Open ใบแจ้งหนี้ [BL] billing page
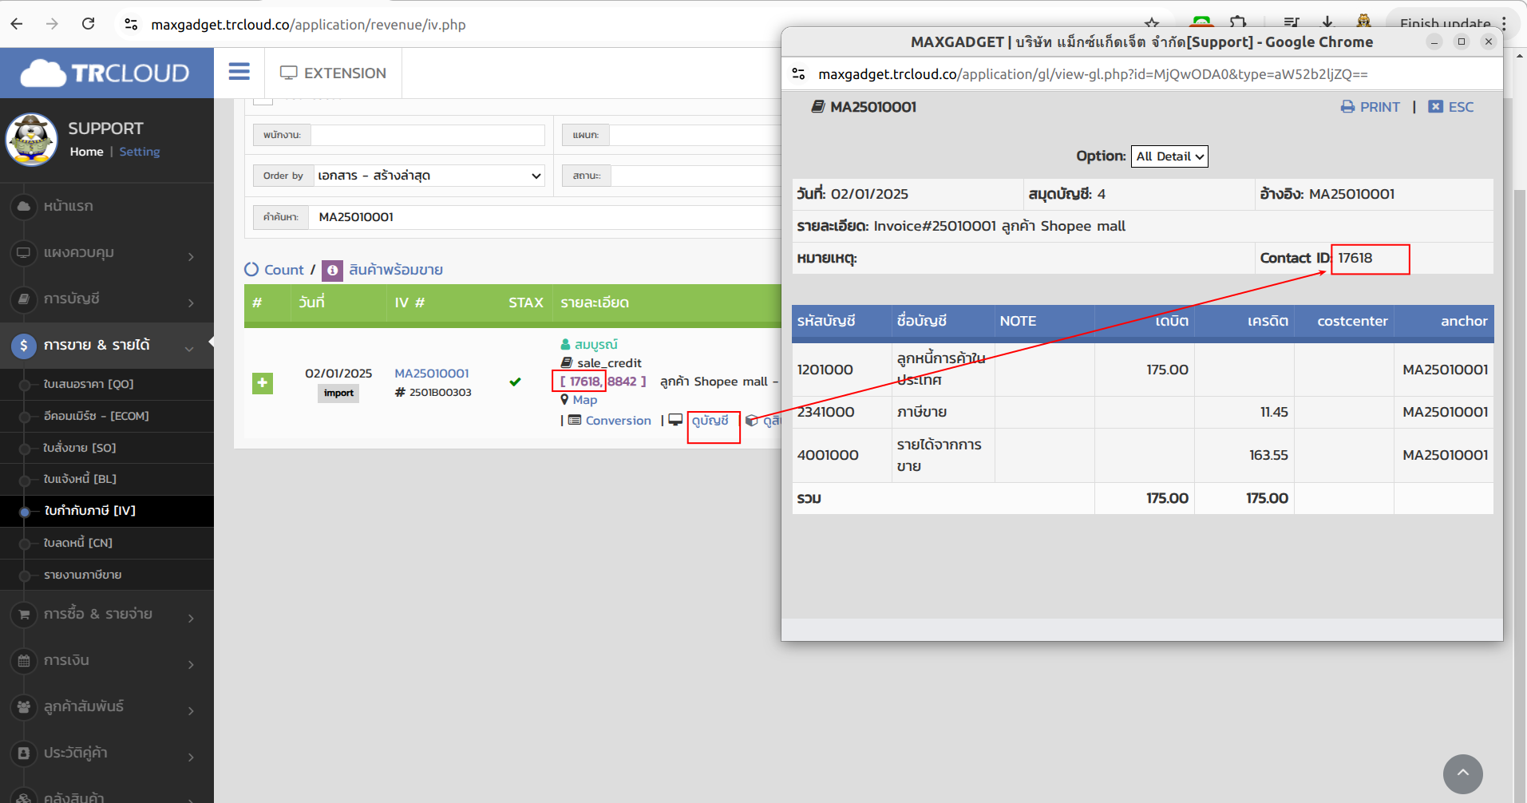1527x803 pixels. pos(80,479)
